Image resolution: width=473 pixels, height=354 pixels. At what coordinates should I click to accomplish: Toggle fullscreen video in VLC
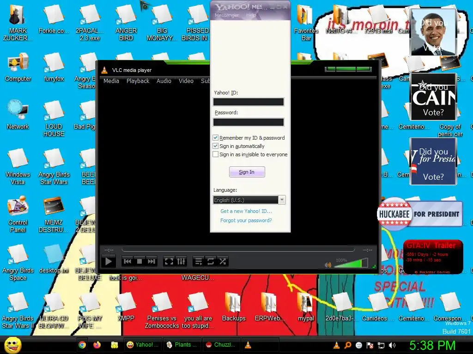[169, 261]
